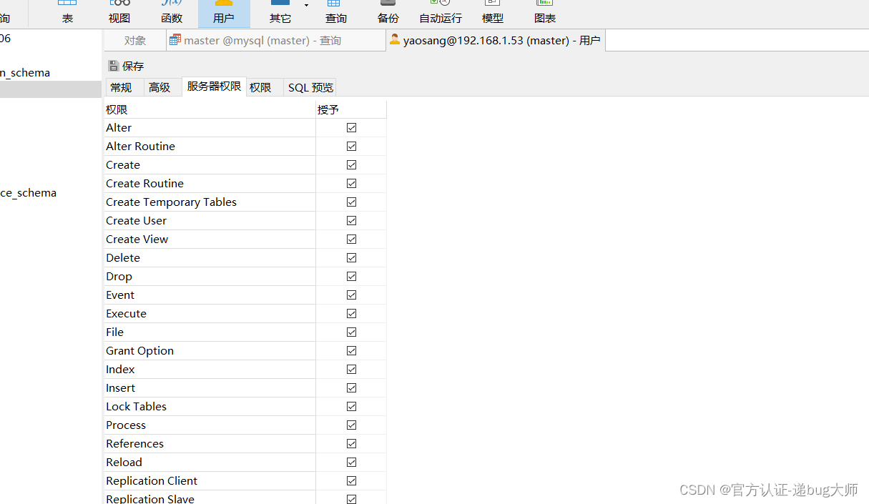Open the 视图 (View) toolbar icon
869x504 pixels.
(x=119, y=13)
